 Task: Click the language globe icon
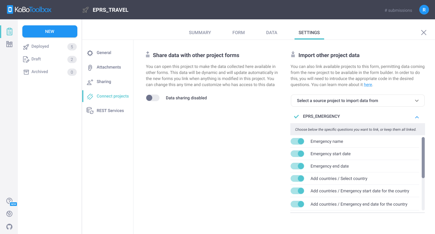pyautogui.click(x=9, y=214)
